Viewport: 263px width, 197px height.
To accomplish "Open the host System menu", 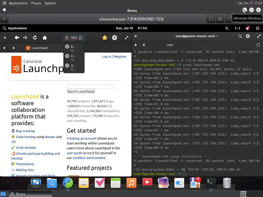I will (50, 3).
